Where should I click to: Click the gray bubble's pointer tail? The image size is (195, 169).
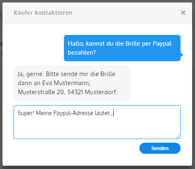tap(12, 94)
